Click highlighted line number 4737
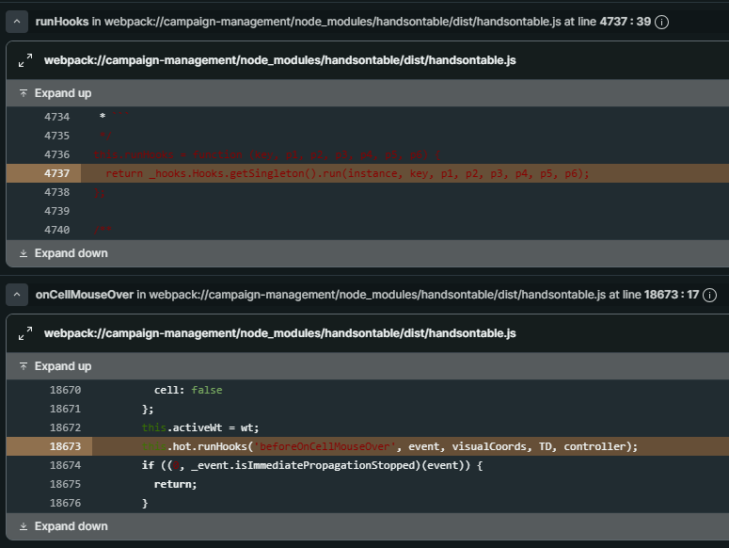This screenshot has width=729, height=548. (56, 173)
